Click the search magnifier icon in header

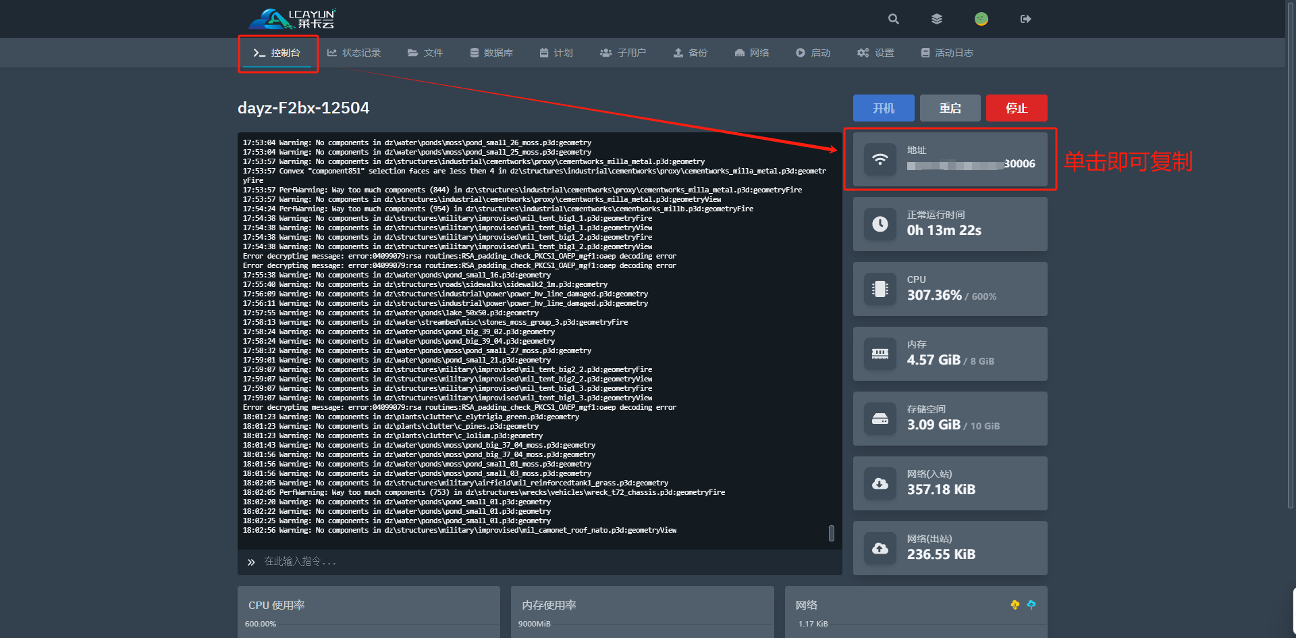point(893,19)
